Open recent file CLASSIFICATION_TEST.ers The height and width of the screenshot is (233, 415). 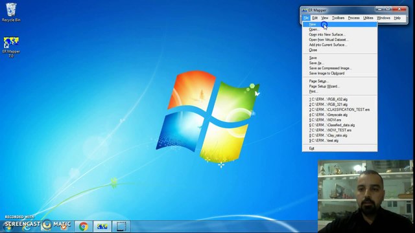340,109
